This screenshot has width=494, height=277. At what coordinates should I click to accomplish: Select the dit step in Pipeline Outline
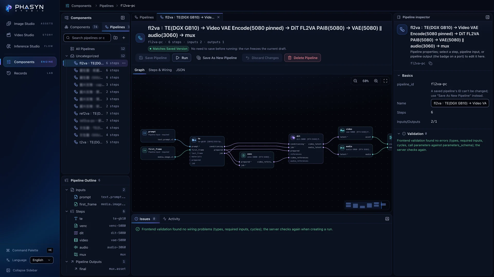pyautogui.click(x=96, y=233)
